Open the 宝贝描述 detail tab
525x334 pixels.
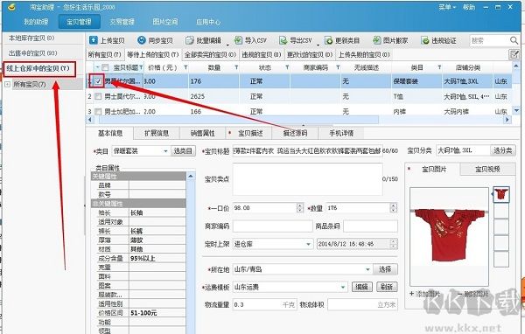pos(250,133)
